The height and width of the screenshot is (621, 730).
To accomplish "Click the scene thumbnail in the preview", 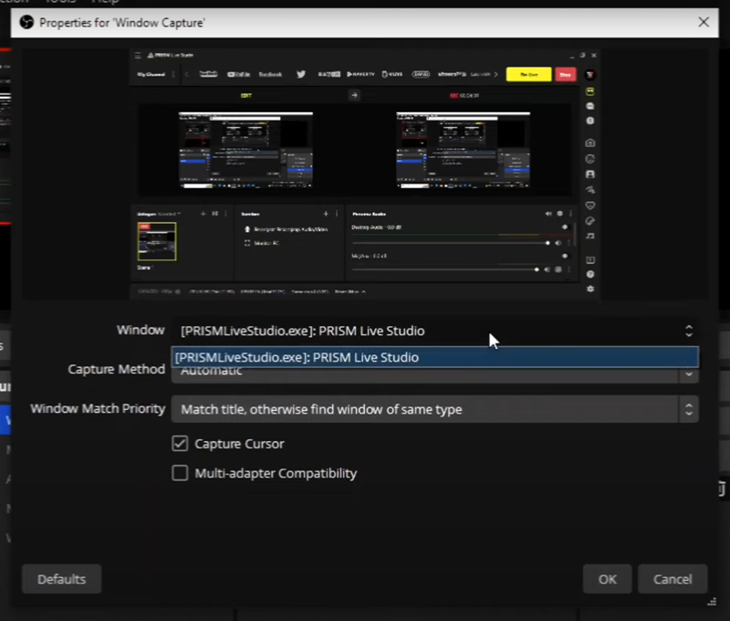I will (x=156, y=241).
